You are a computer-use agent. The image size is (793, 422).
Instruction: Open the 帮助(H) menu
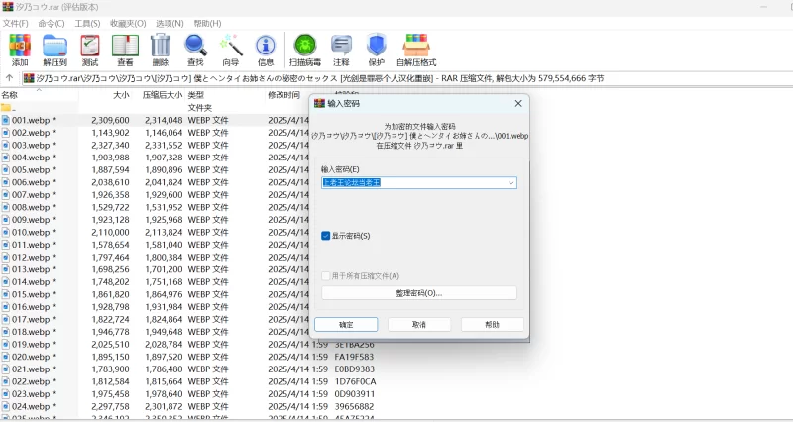point(207,23)
